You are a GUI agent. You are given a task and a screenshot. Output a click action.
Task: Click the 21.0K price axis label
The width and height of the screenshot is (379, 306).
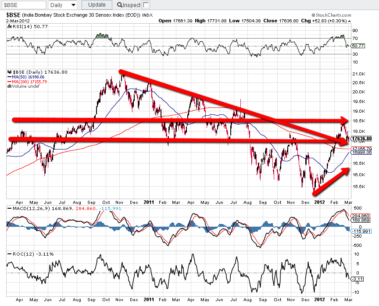pos(359,74)
